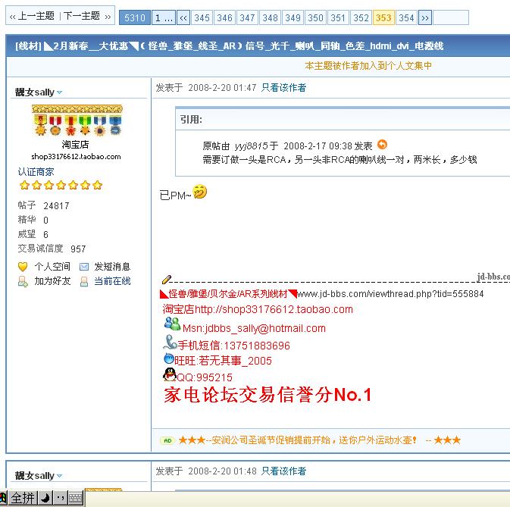Screen dimensions: 510x507
Task: Toggle the punctuation mode in IME bar
Action: (59, 498)
